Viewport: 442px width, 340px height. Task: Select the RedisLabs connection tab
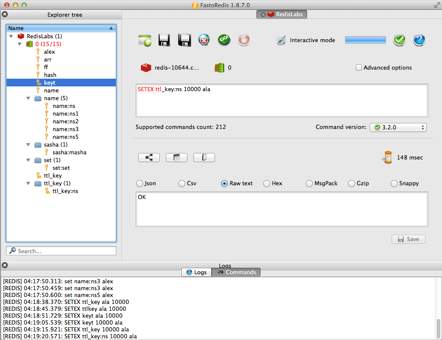282,14
